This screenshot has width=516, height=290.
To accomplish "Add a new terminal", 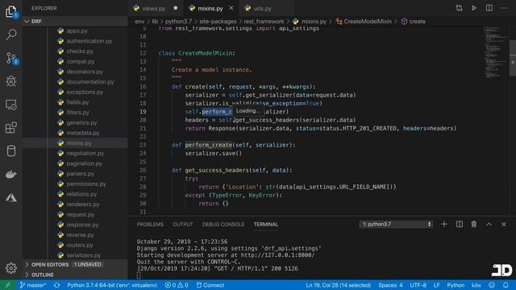I will tap(444, 224).
